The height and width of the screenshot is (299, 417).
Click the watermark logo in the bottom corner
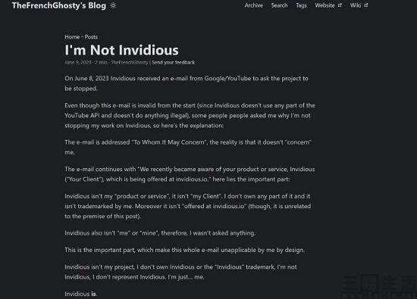point(378,287)
